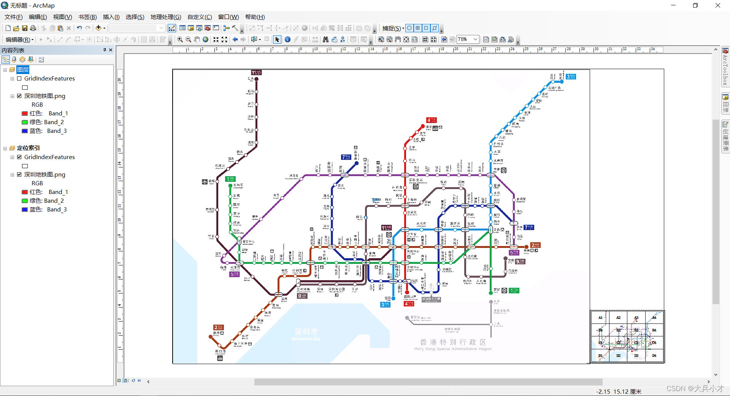Viewport: 730px width, 396px height.
Task: Click the layout Zoom Whole Page icon
Action: point(406,39)
